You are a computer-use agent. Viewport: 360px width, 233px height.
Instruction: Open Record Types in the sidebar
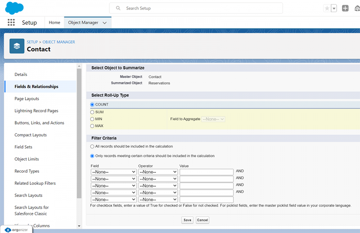(x=27, y=171)
